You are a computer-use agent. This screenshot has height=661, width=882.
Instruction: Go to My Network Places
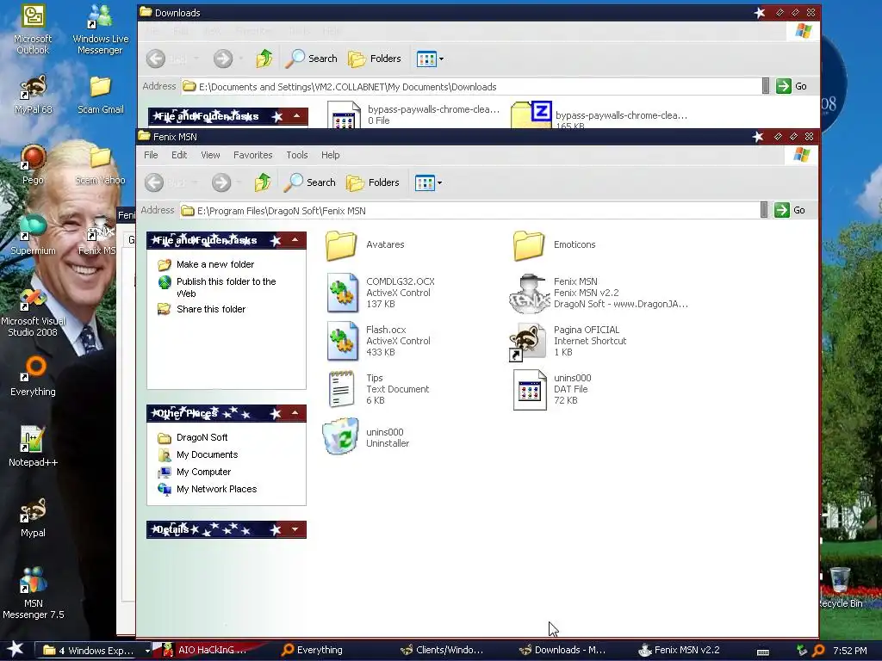point(216,489)
